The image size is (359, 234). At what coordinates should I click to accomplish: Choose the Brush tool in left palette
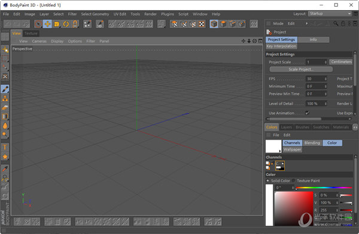point(5,89)
